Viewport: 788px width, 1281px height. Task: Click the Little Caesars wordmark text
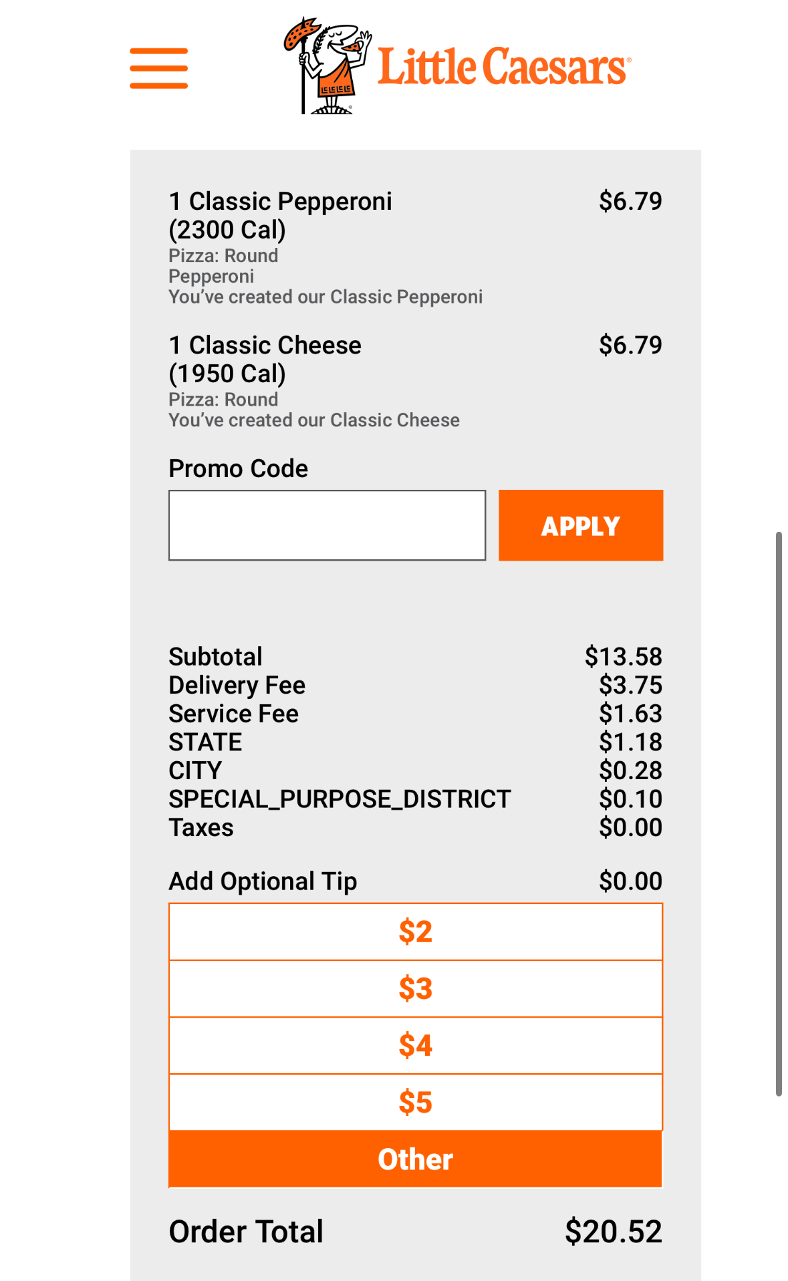503,67
